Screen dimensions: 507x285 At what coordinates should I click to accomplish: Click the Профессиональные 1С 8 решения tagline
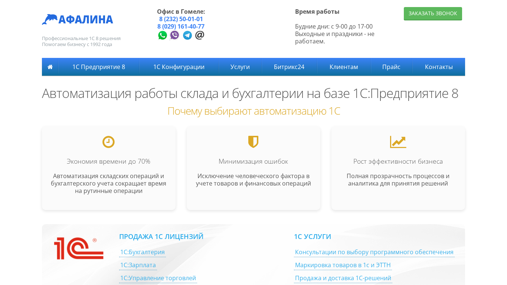pos(81,38)
